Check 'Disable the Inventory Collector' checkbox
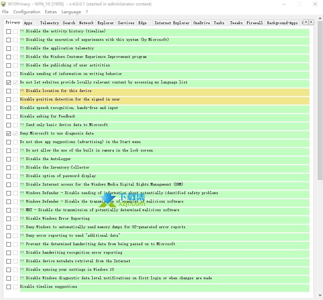Viewport: 323px width, 300px height. tap(9, 168)
